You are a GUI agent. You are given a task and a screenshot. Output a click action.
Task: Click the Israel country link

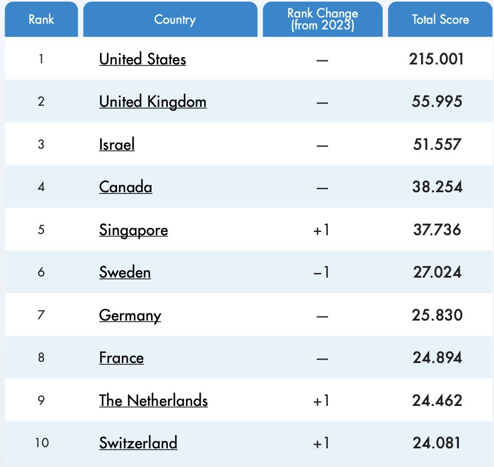pos(117,144)
